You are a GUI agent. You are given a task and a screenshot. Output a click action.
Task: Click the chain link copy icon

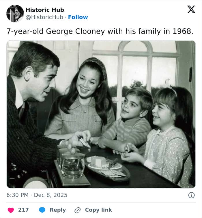pyautogui.click(x=77, y=210)
